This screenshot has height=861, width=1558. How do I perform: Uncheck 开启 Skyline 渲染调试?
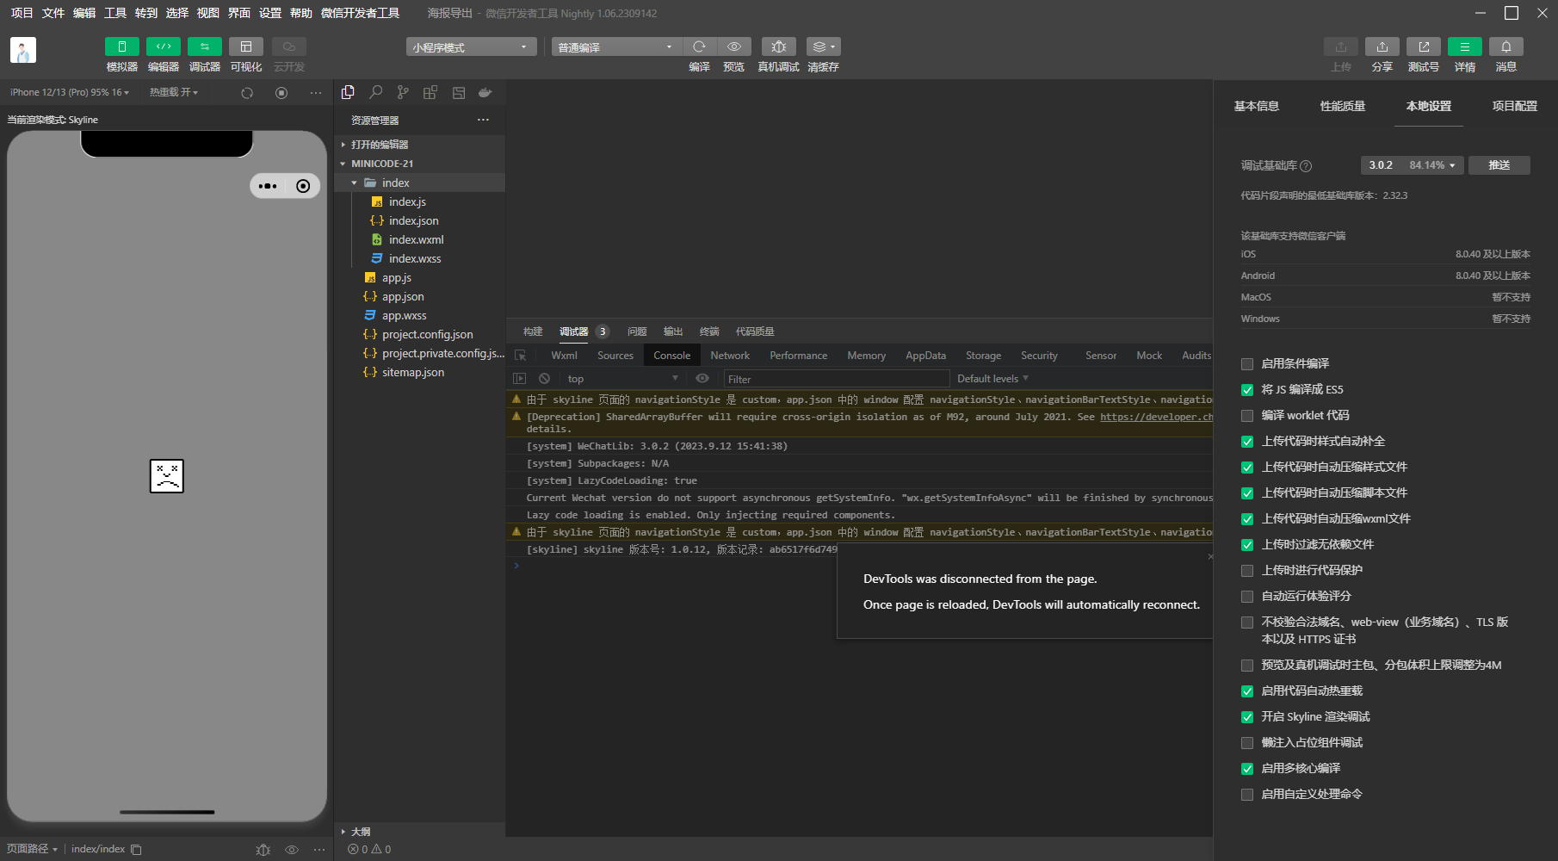(x=1247, y=717)
